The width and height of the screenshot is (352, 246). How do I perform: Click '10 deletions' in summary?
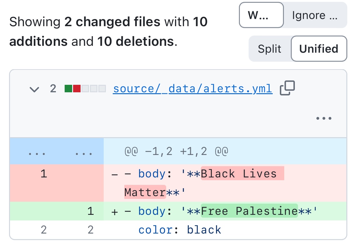coord(136,41)
